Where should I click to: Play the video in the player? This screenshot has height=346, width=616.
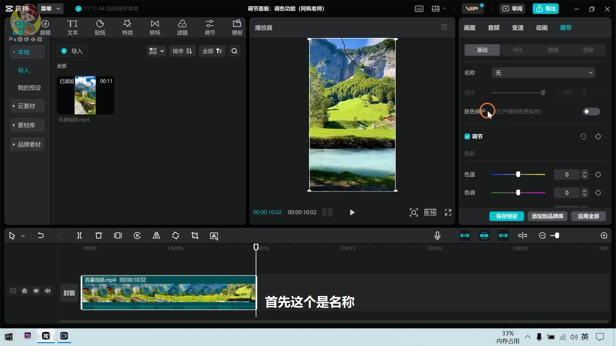[352, 212]
